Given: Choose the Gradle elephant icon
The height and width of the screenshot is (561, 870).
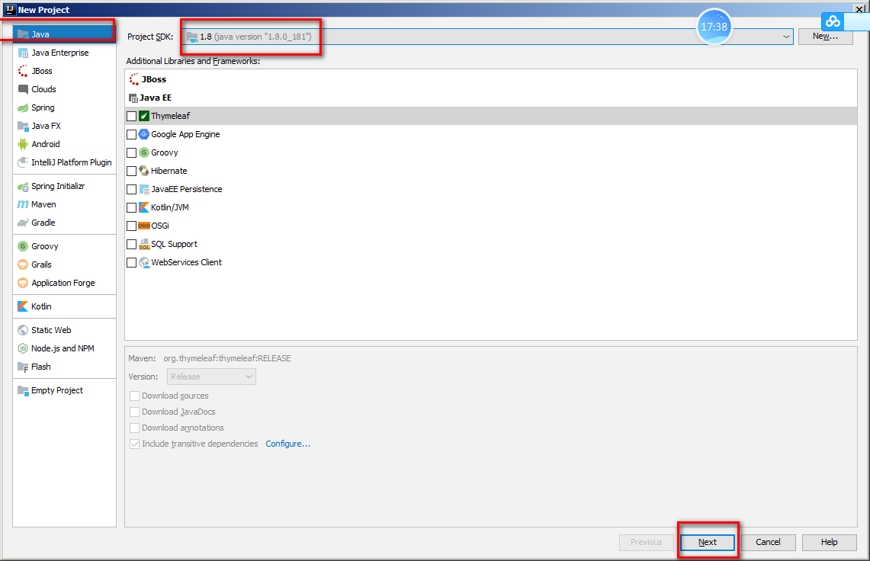Looking at the screenshot, I should pyautogui.click(x=23, y=223).
